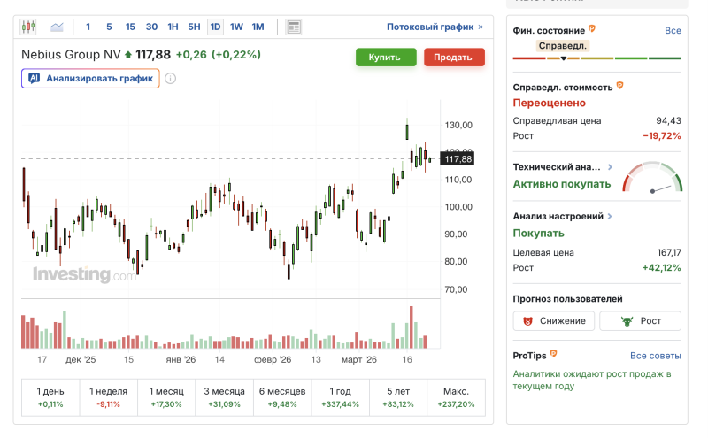Select the 1 неделя period
Viewport: 708px width, 438px height.
[108, 397]
